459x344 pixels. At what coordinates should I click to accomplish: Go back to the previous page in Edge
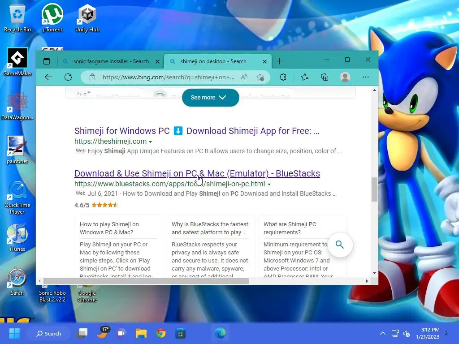[48, 77]
